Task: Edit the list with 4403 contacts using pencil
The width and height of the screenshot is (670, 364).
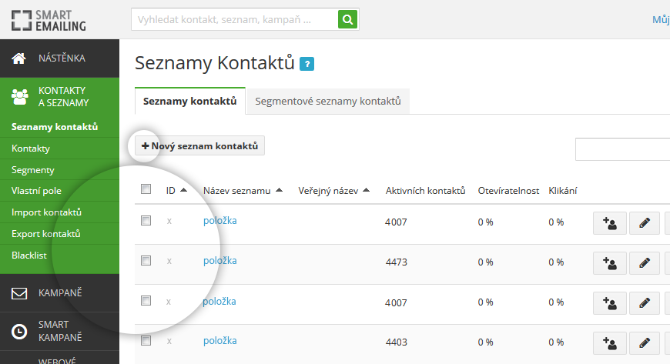Action: [x=645, y=343]
